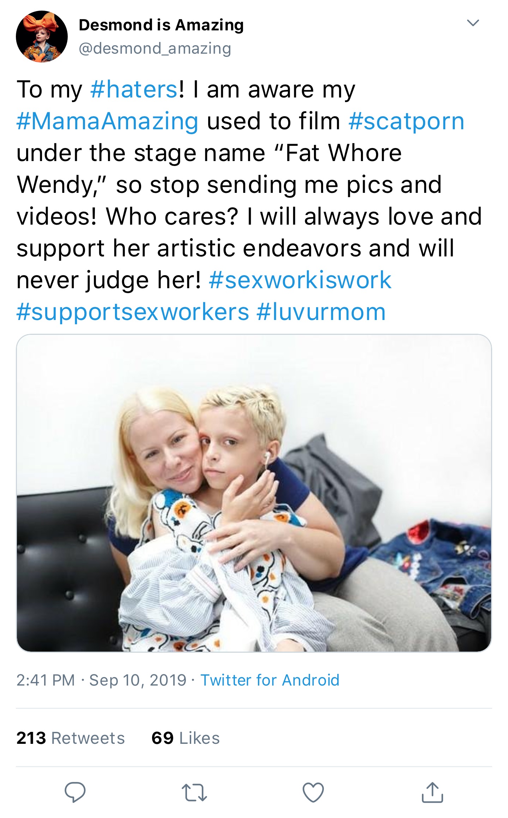The width and height of the screenshot is (508, 818).
Task: Open the share arrow icon
Action: point(432,792)
